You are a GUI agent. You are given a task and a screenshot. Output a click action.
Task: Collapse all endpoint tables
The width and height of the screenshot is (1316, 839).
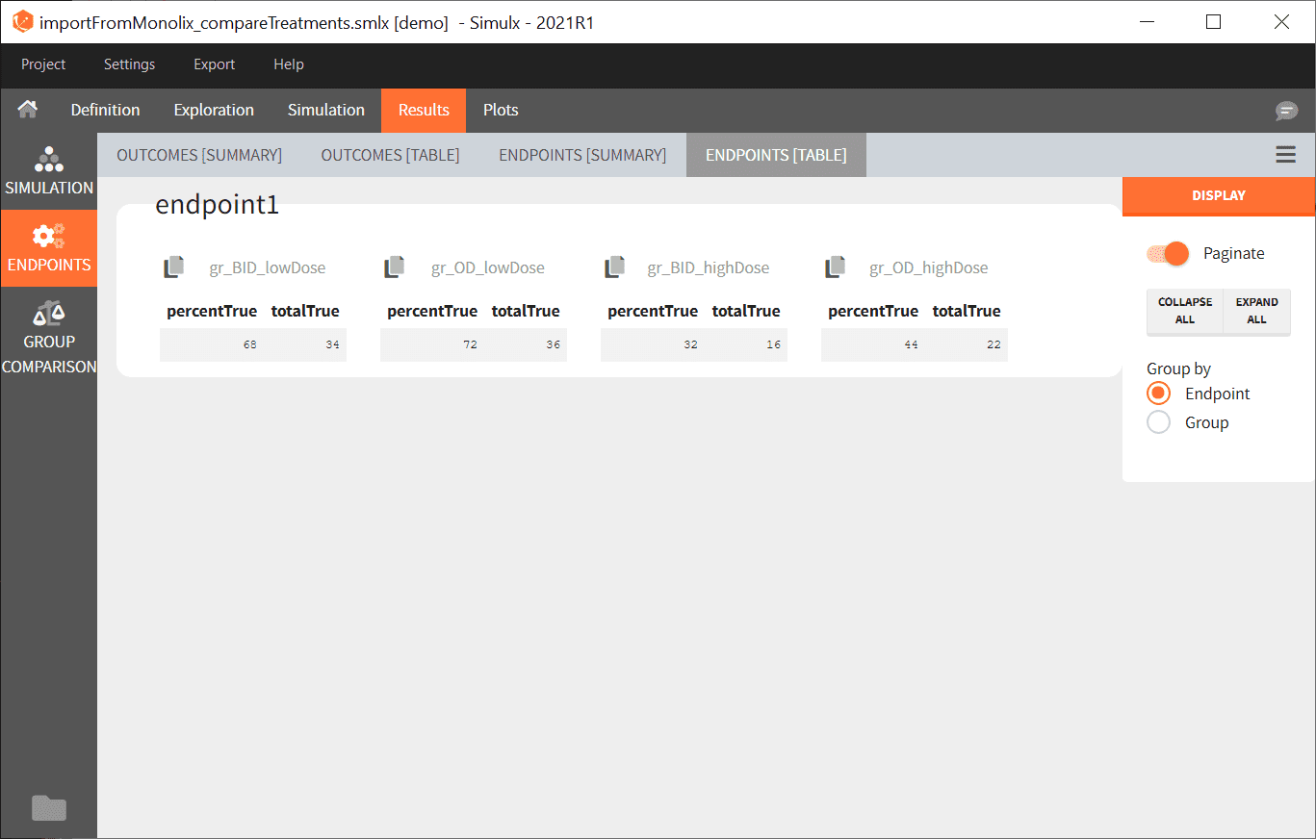coord(1184,311)
